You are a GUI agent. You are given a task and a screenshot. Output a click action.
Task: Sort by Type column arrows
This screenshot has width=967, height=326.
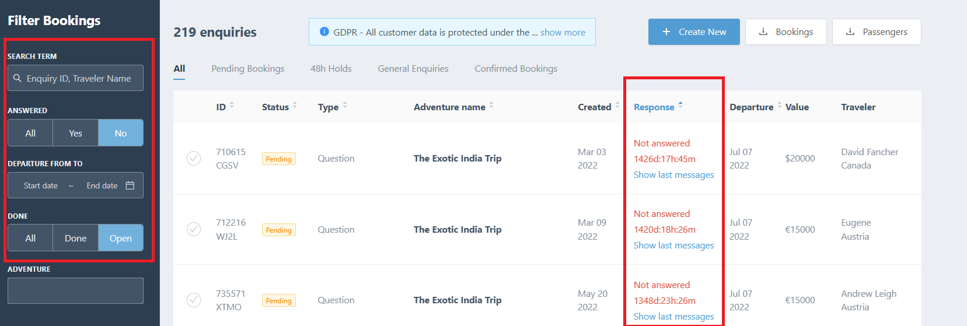345,106
